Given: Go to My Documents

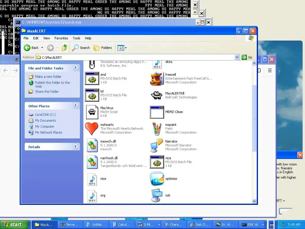Looking at the screenshot, I should pyautogui.click(x=46, y=120).
